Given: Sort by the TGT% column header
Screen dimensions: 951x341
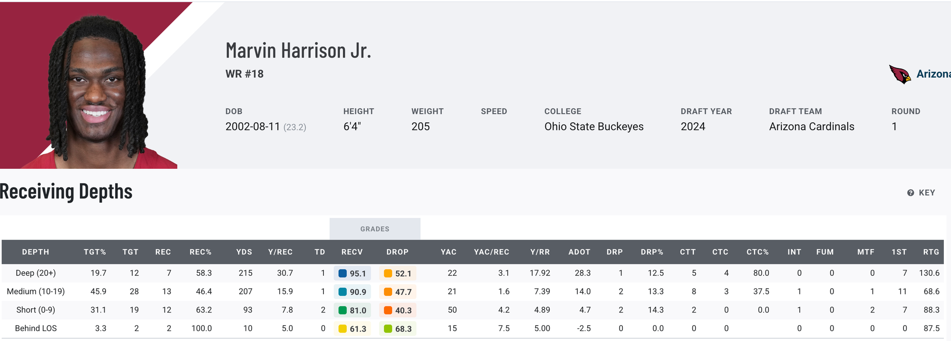Looking at the screenshot, I should (x=95, y=252).
